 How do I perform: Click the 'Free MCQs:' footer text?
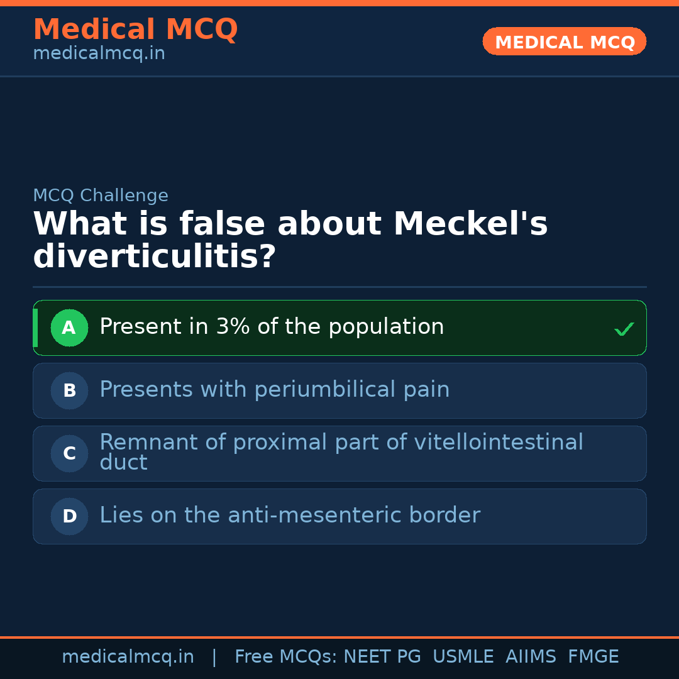tap(285, 657)
